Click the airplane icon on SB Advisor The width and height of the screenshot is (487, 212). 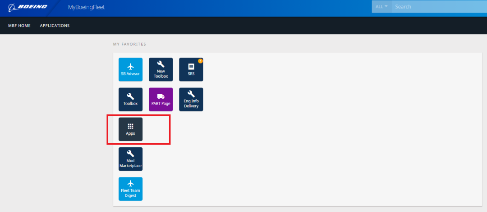130,66
